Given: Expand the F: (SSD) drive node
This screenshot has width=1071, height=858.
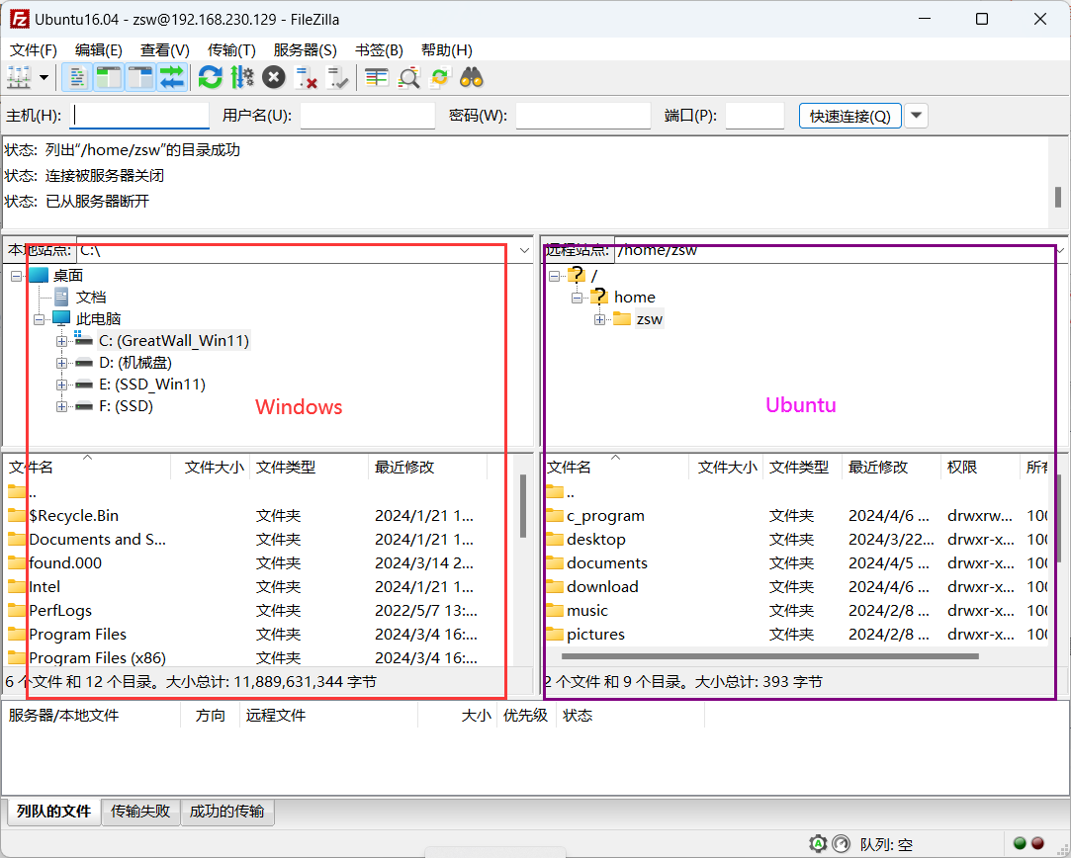Looking at the screenshot, I should point(61,406).
